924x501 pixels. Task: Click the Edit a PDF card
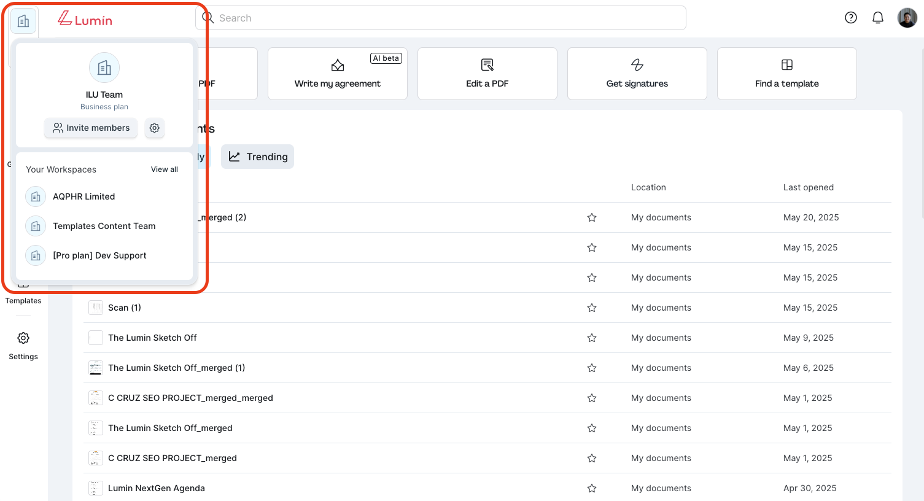point(487,74)
